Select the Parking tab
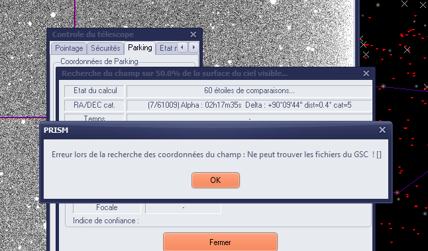Image resolution: width=428 pixels, height=251 pixels. [140, 48]
